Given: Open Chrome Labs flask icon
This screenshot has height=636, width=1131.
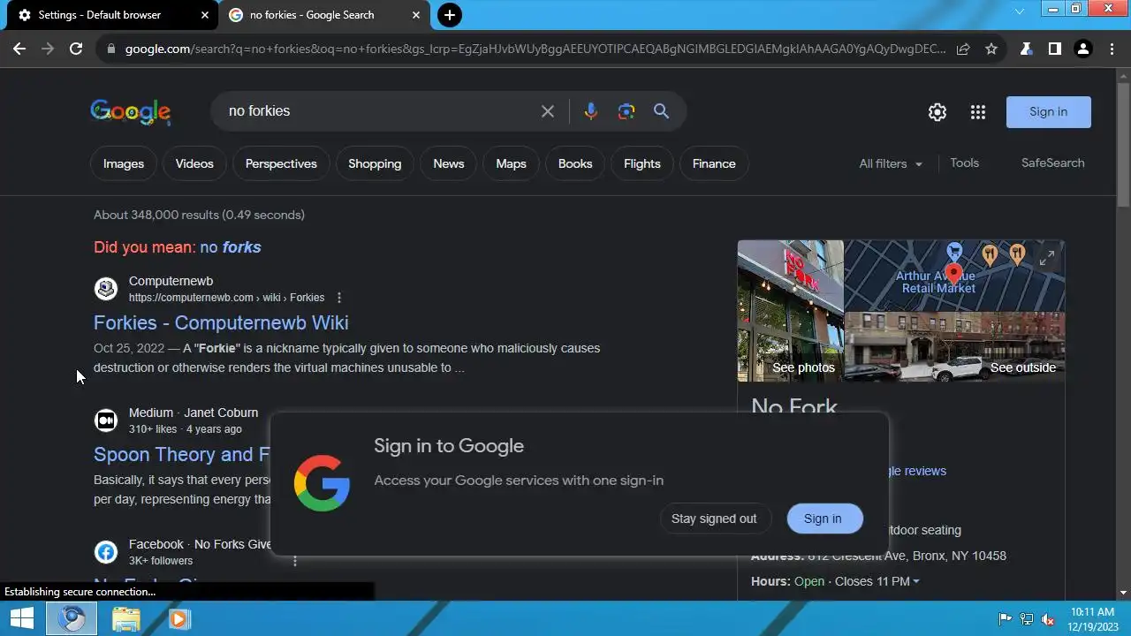Looking at the screenshot, I should pos(1026,49).
